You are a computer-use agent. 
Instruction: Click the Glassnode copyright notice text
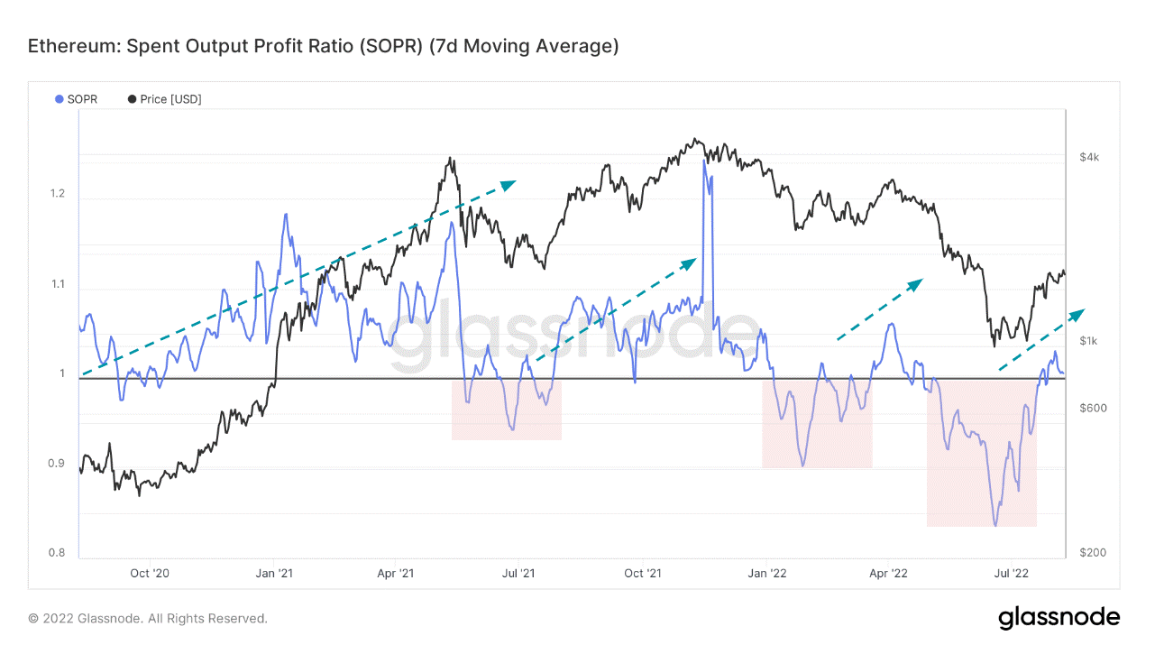click(x=148, y=619)
